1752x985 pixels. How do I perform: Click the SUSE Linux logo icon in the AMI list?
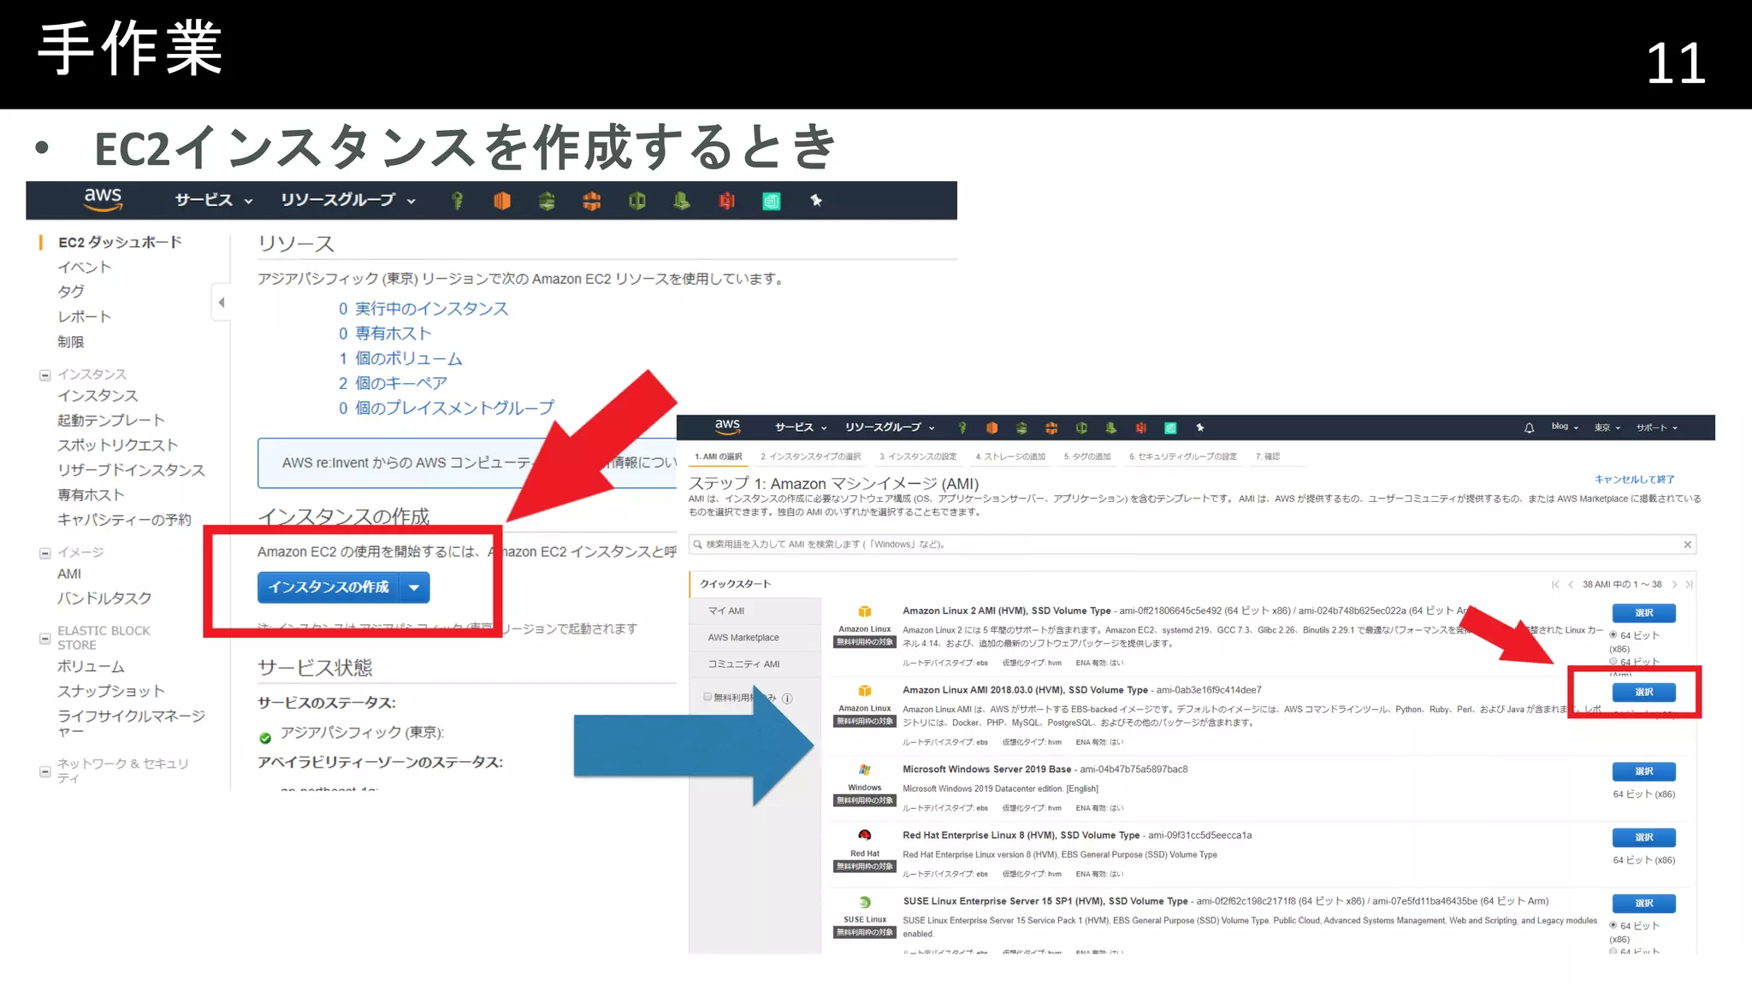[x=865, y=902]
